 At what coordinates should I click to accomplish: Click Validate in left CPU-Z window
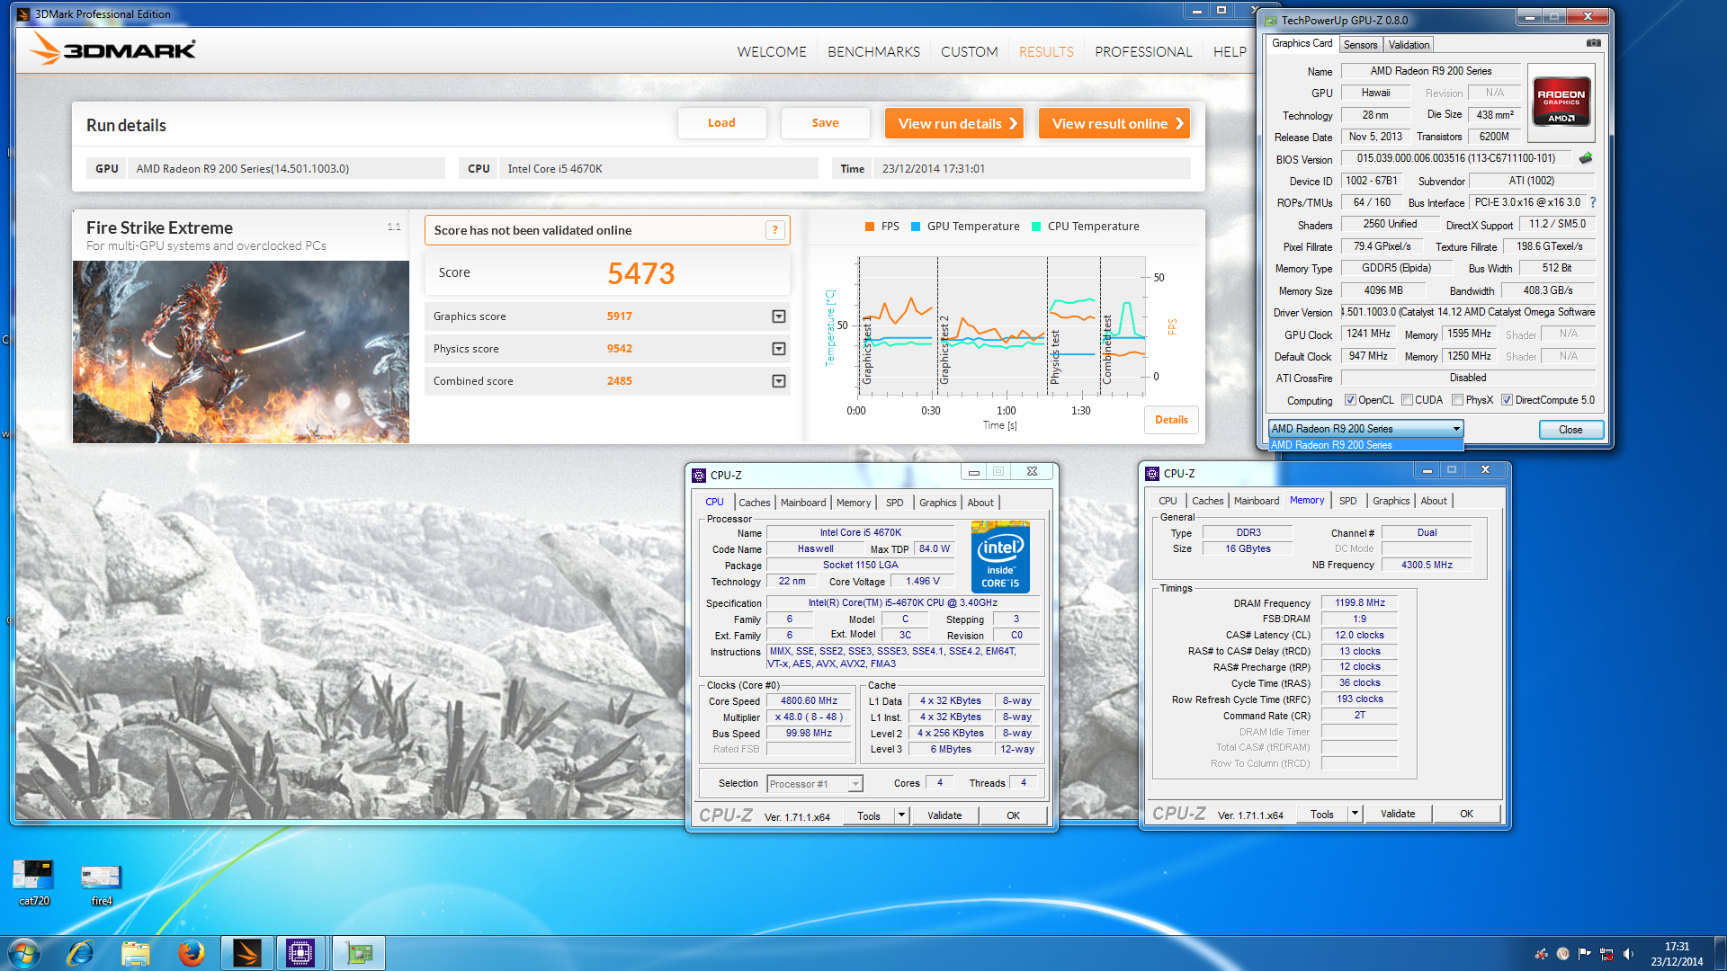[944, 815]
